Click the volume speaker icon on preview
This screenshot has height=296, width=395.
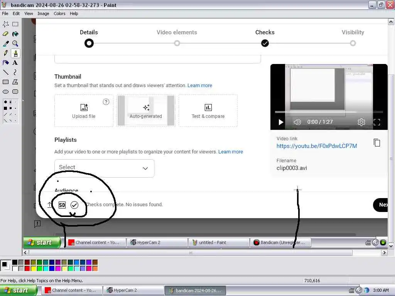pos(297,122)
